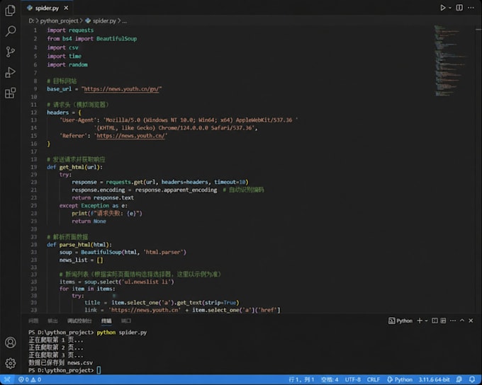Click the terminal output mentioning news.csv
The width and height of the screenshot is (482, 385).
point(60,362)
